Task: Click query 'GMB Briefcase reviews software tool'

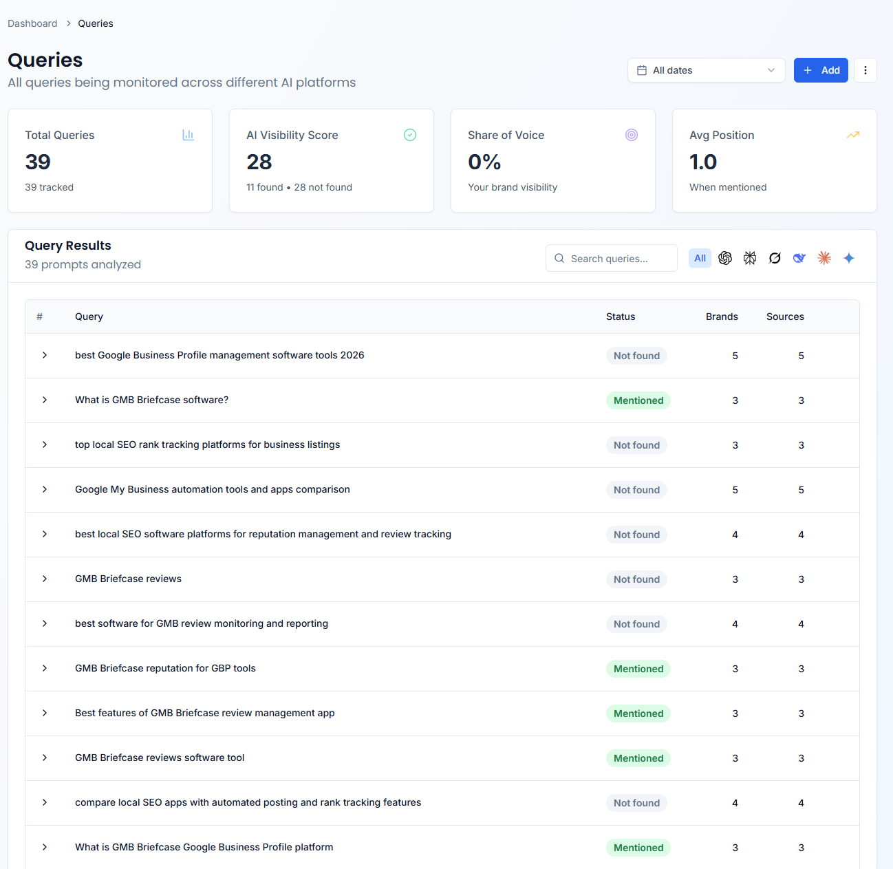Action: pos(160,758)
